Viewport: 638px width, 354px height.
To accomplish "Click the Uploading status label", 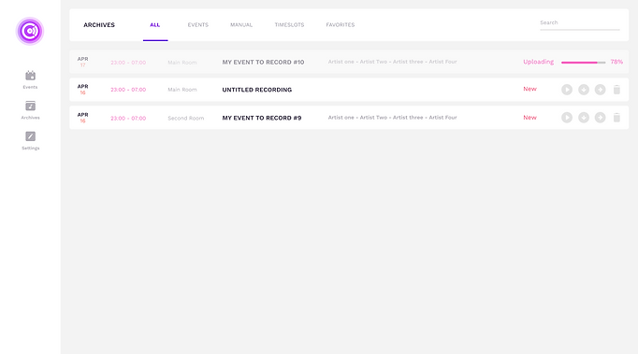I will 538,62.
